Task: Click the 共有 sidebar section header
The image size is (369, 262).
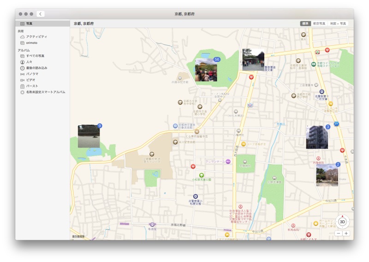Action: [x=21, y=31]
